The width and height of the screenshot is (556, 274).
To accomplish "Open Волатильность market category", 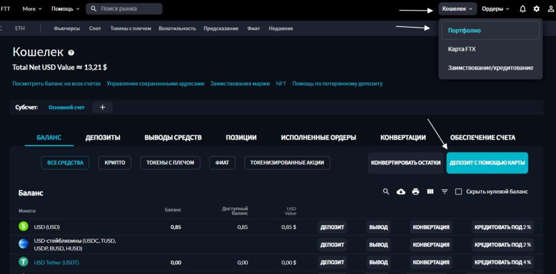I will (x=178, y=28).
